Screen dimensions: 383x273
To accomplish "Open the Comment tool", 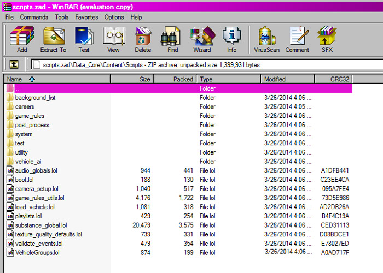I will tap(297, 40).
